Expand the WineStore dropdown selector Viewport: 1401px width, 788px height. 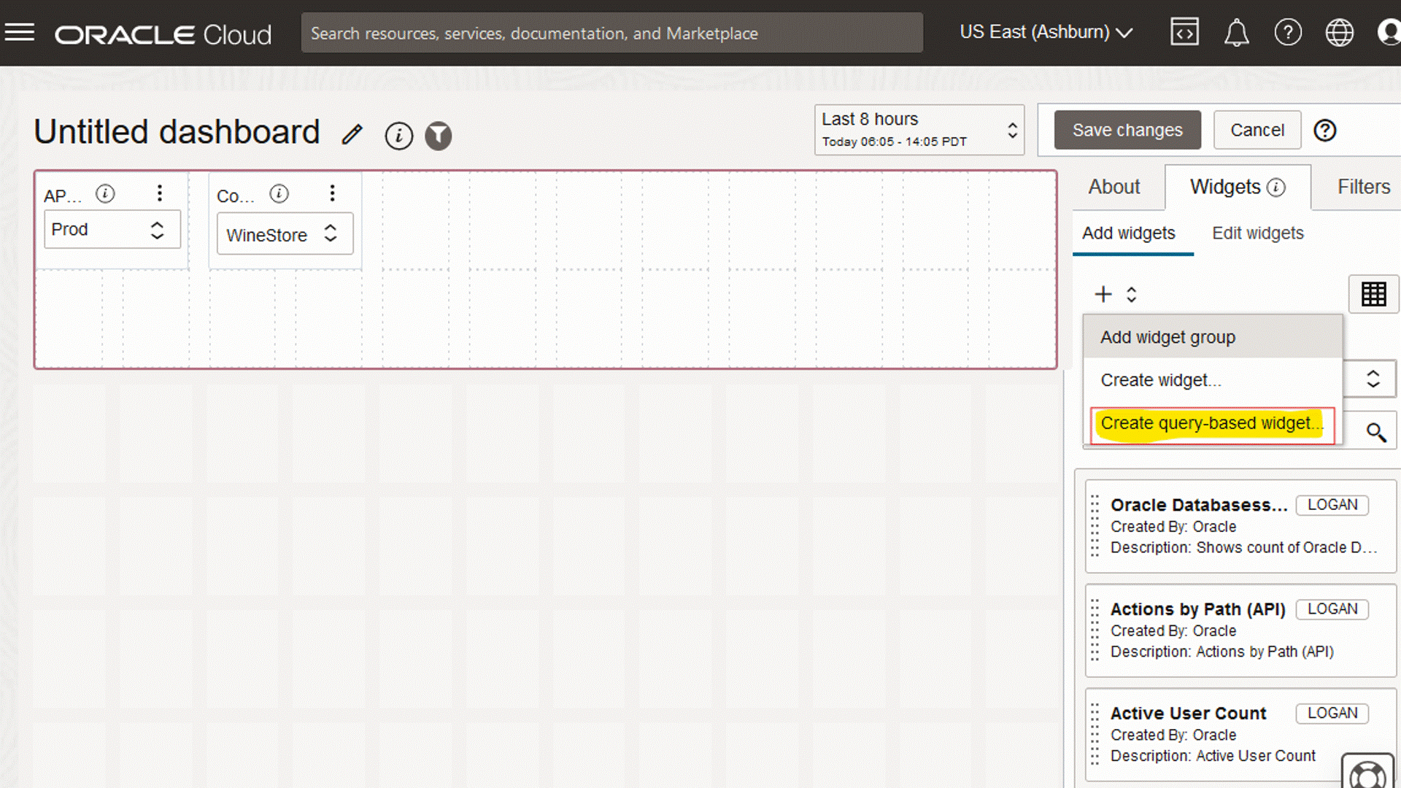coord(285,235)
